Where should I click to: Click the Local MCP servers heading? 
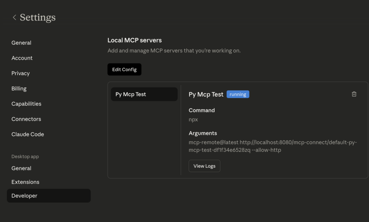coord(134,40)
